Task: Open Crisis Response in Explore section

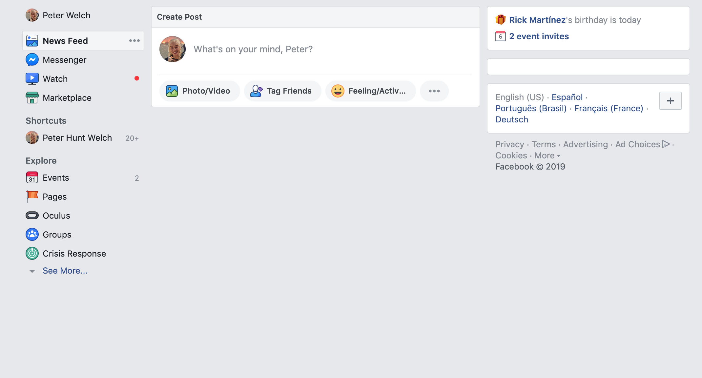Action: point(74,254)
